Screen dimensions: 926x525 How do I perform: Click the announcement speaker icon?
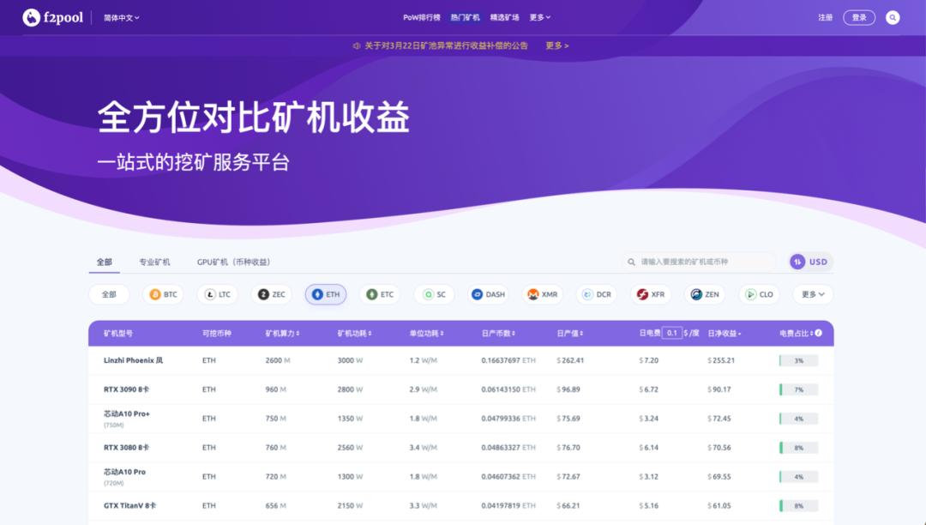(x=357, y=46)
